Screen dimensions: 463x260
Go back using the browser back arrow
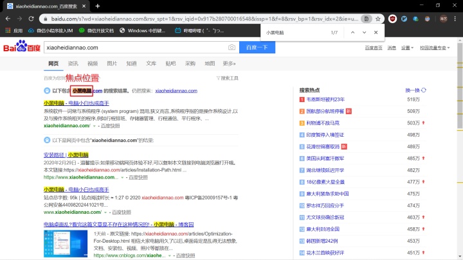pyautogui.click(x=8, y=19)
